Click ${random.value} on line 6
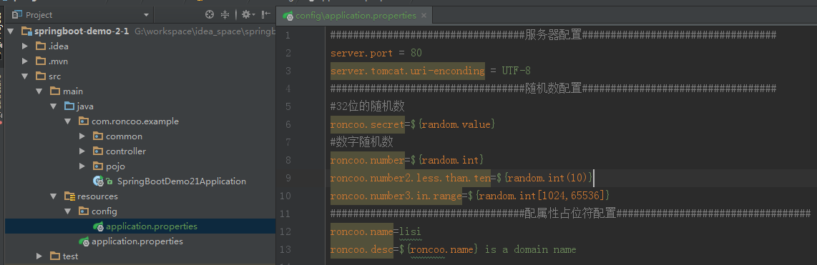 (x=452, y=124)
